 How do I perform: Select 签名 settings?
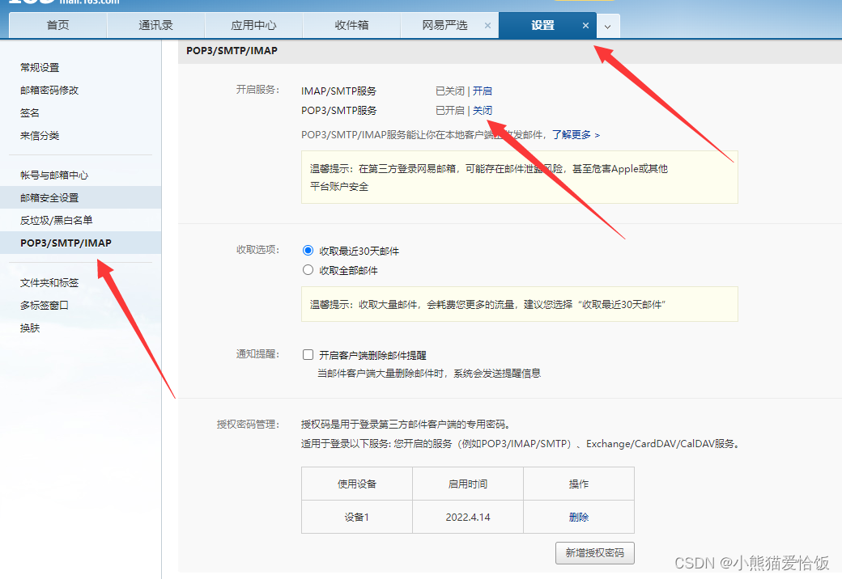click(30, 112)
